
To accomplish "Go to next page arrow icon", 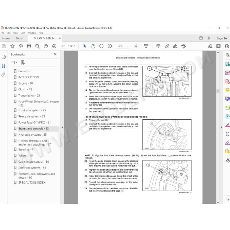I will [x=54, y=46].
